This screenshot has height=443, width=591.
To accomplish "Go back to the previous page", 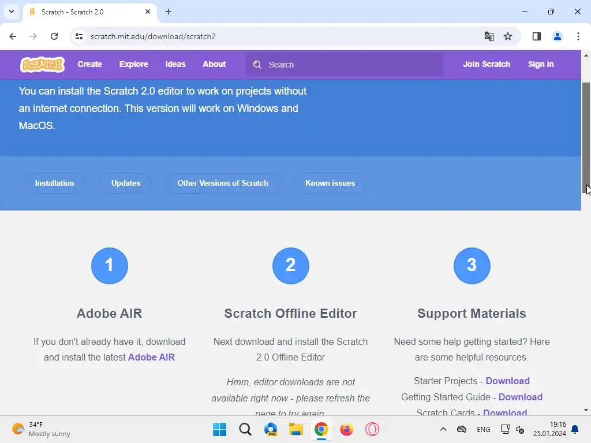I will click(x=13, y=36).
